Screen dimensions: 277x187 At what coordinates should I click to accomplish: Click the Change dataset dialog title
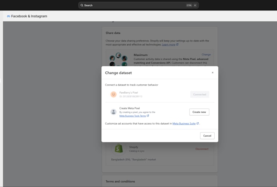pyautogui.click(x=119, y=73)
